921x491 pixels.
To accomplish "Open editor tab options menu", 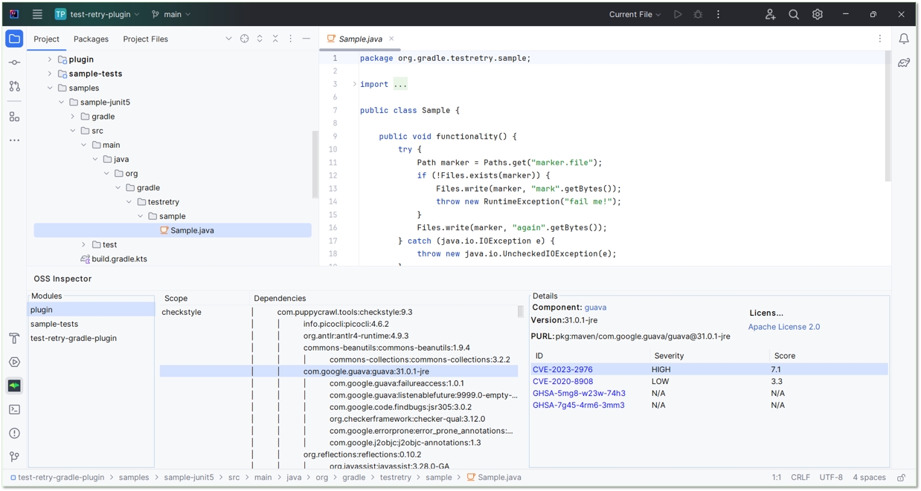I will [880, 39].
